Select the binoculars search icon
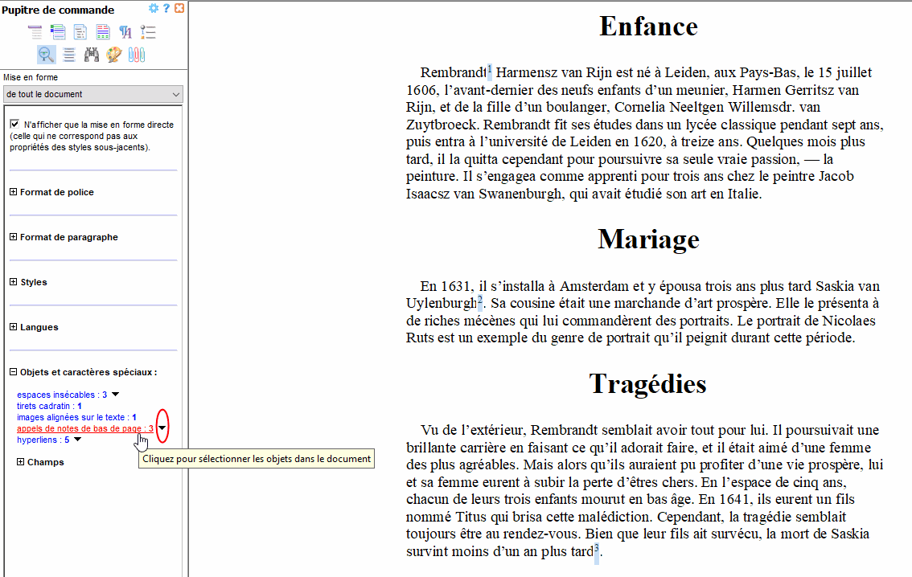 (92, 55)
